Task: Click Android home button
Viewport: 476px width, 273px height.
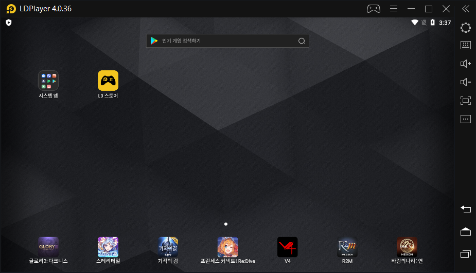Action: point(466,231)
